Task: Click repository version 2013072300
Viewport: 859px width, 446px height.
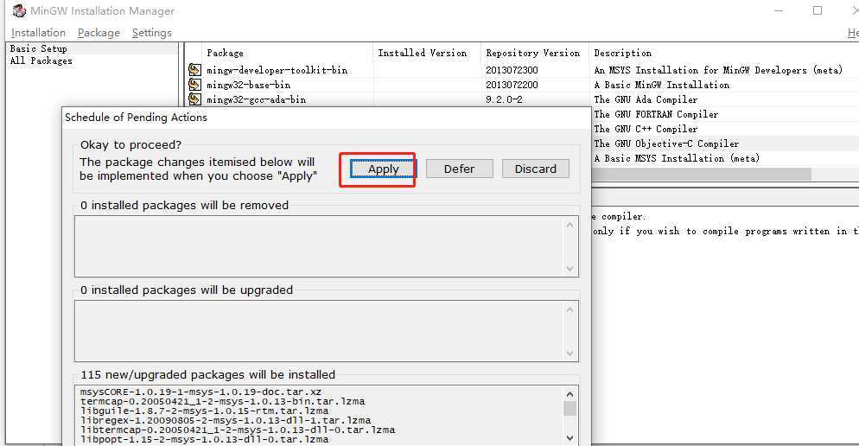Action: 512,70
